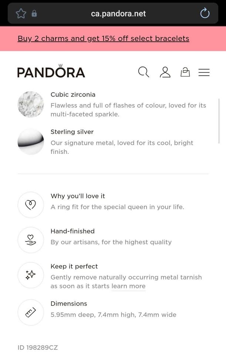Click the sparkle 'Keep it perfect' icon
The width and height of the screenshot is (226, 355).
pyautogui.click(x=31, y=275)
